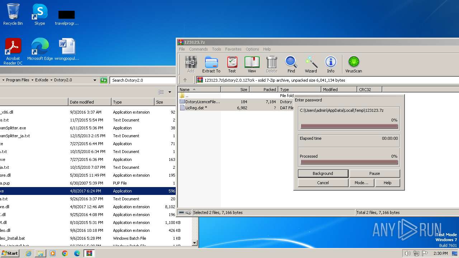Sort WinRAR list by Name column

(x=199, y=90)
